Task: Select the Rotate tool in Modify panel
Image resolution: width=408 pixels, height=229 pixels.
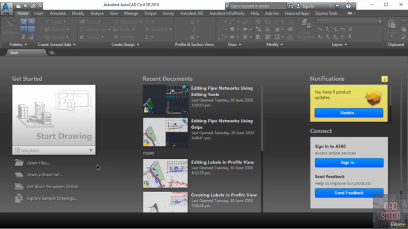Action: pyautogui.click(x=268, y=22)
